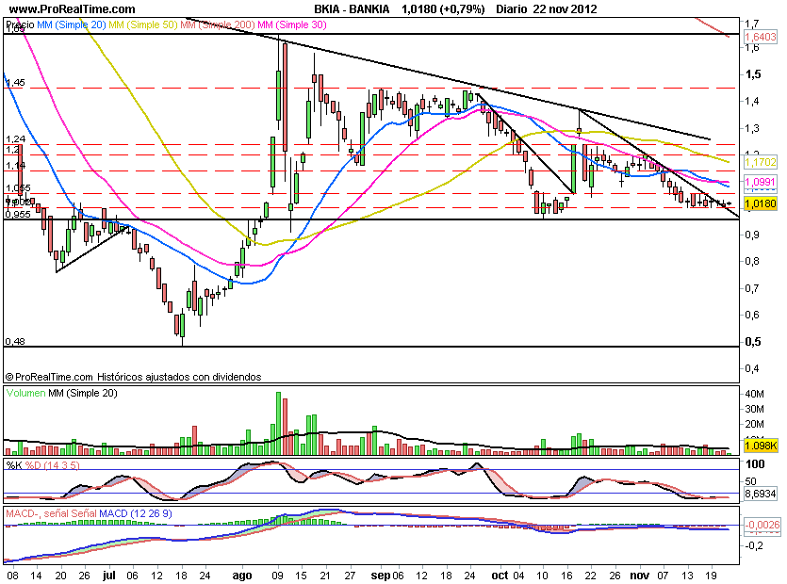Click the 0,48 bottom level label
The width and height of the screenshot is (787, 584).
(x=15, y=341)
